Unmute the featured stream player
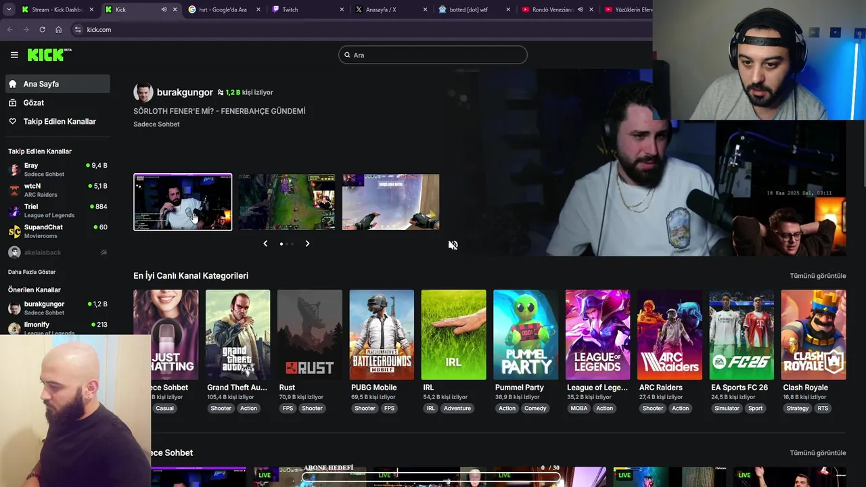 point(453,245)
